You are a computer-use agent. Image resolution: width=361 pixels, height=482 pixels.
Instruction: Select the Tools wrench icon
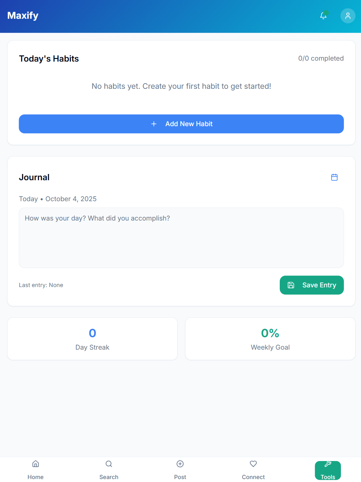click(x=328, y=464)
